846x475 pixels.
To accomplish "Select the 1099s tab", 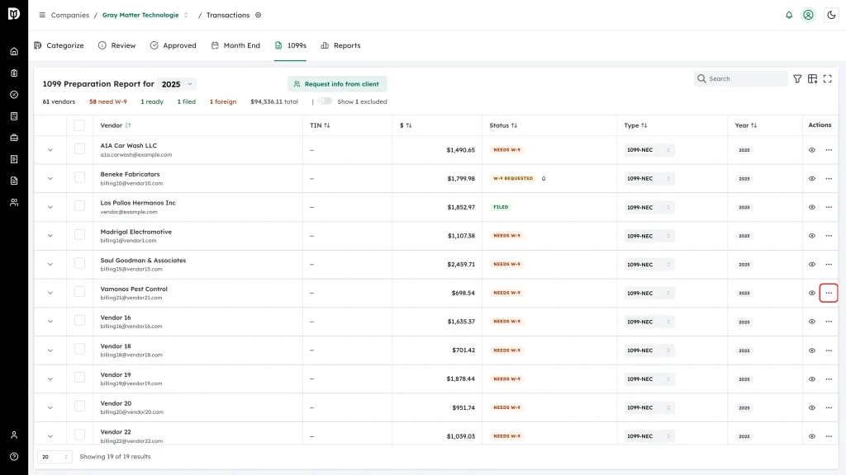I will point(290,45).
